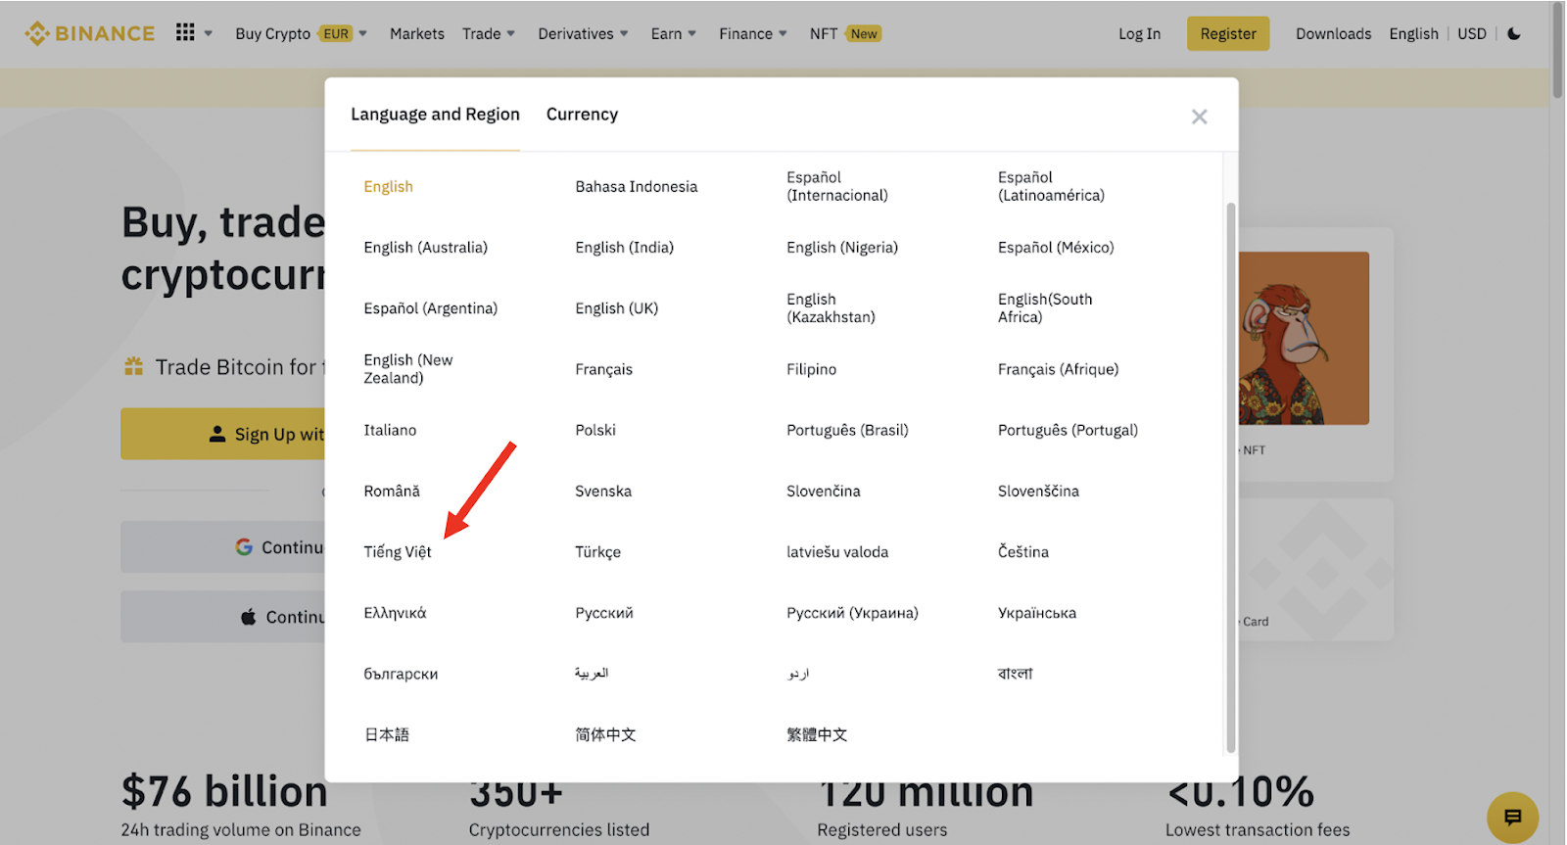This screenshot has height=845, width=1567.
Task: Open the chat support icon
Action: (x=1512, y=817)
